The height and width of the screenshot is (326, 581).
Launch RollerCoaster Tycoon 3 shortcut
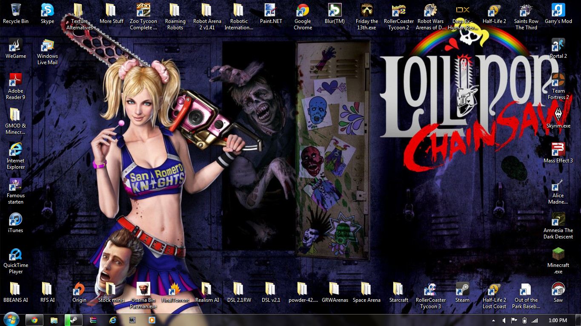click(430, 295)
